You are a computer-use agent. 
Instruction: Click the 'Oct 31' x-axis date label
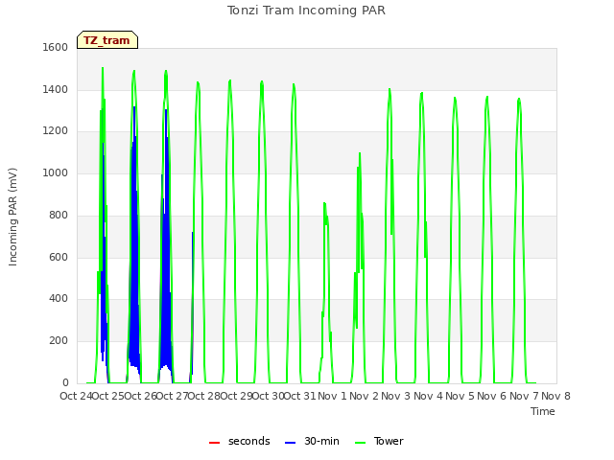click(299, 396)
